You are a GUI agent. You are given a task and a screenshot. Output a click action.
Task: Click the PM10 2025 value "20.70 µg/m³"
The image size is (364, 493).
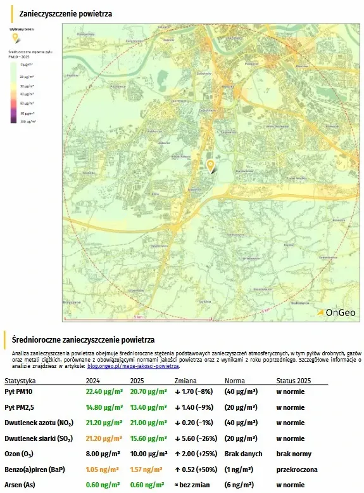(148, 391)
